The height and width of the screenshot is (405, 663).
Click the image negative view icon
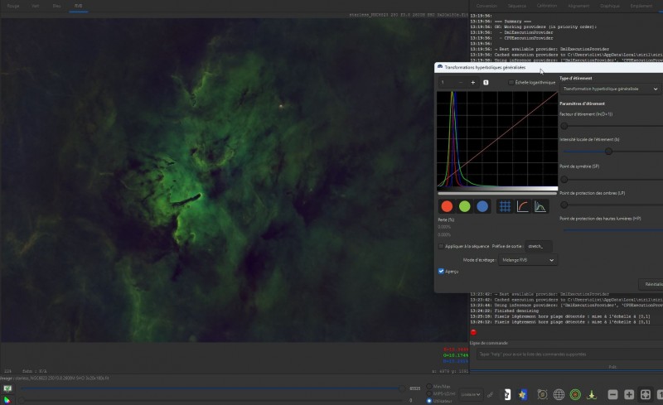[507, 394]
